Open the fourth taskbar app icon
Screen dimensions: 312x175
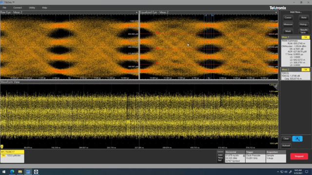36,172
